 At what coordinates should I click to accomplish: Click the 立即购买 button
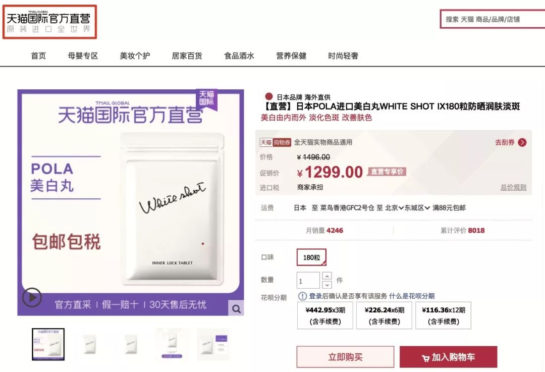[345, 357]
